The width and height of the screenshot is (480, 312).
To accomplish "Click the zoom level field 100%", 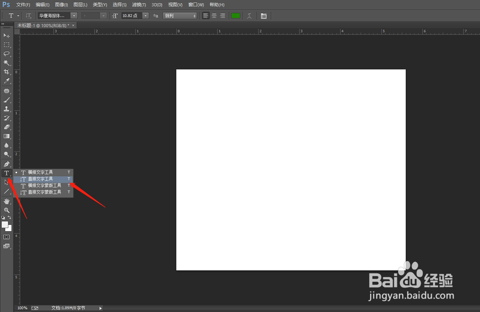I will [22, 308].
